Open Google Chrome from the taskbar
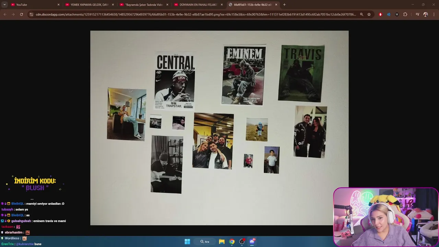439x247 pixels. 232,242
